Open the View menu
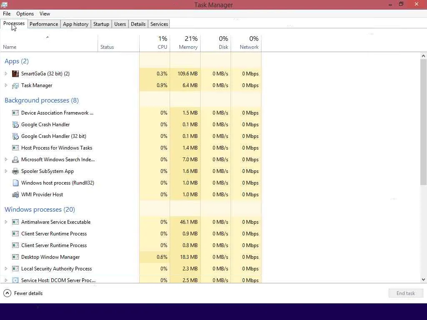This screenshot has height=320, width=427. pos(45,14)
